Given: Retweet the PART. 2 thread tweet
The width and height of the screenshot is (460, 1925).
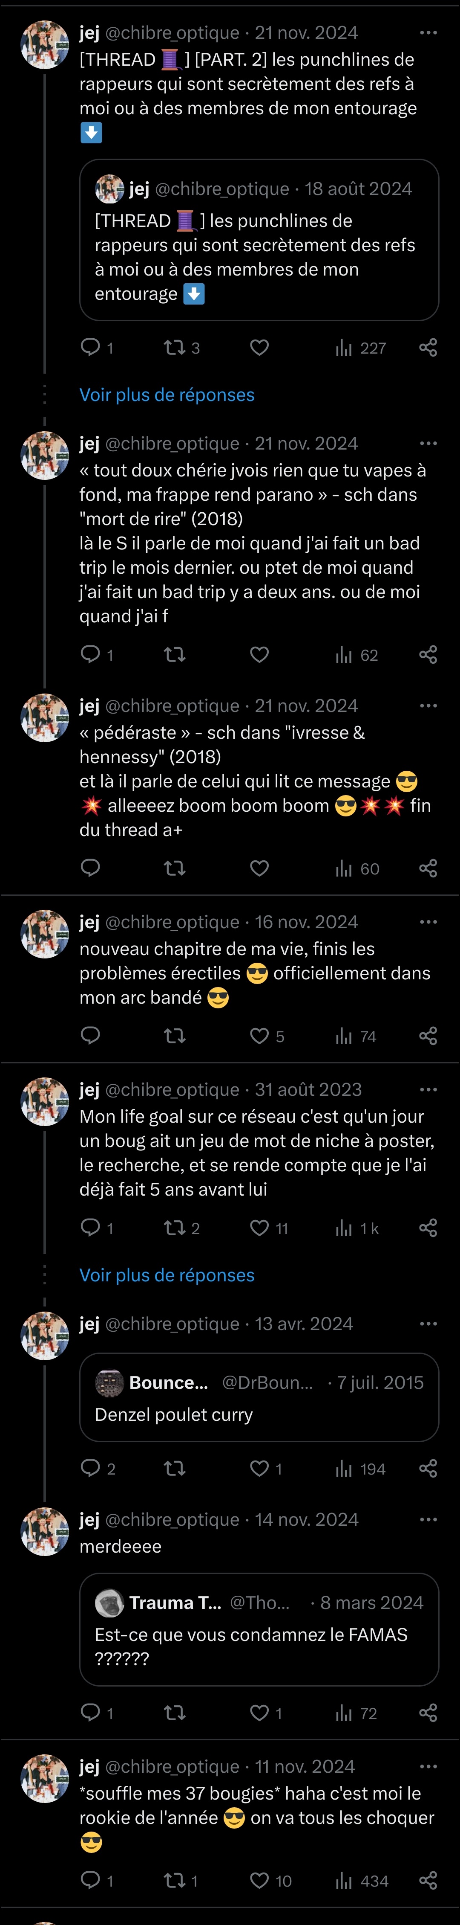Looking at the screenshot, I should tap(175, 347).
